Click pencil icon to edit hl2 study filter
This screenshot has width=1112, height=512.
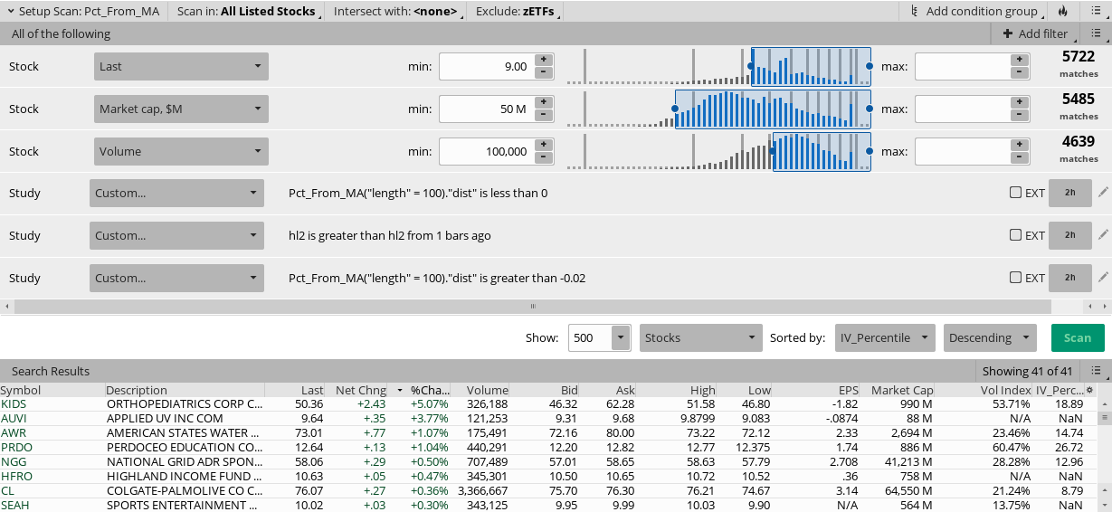point(1102,235)
